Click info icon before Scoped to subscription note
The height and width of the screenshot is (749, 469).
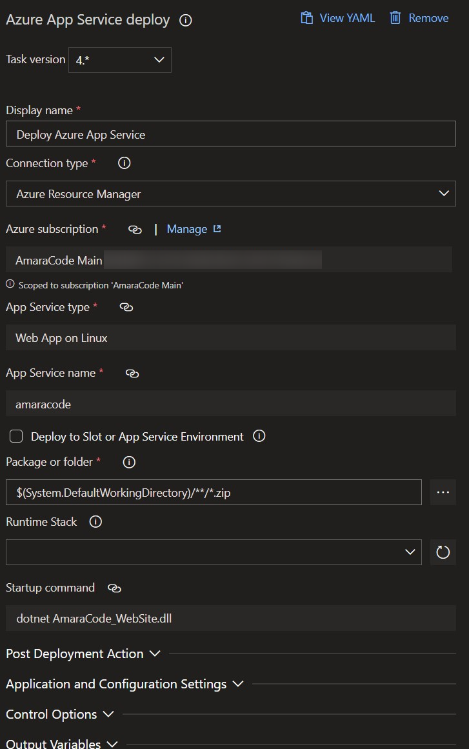pos(10,285)
